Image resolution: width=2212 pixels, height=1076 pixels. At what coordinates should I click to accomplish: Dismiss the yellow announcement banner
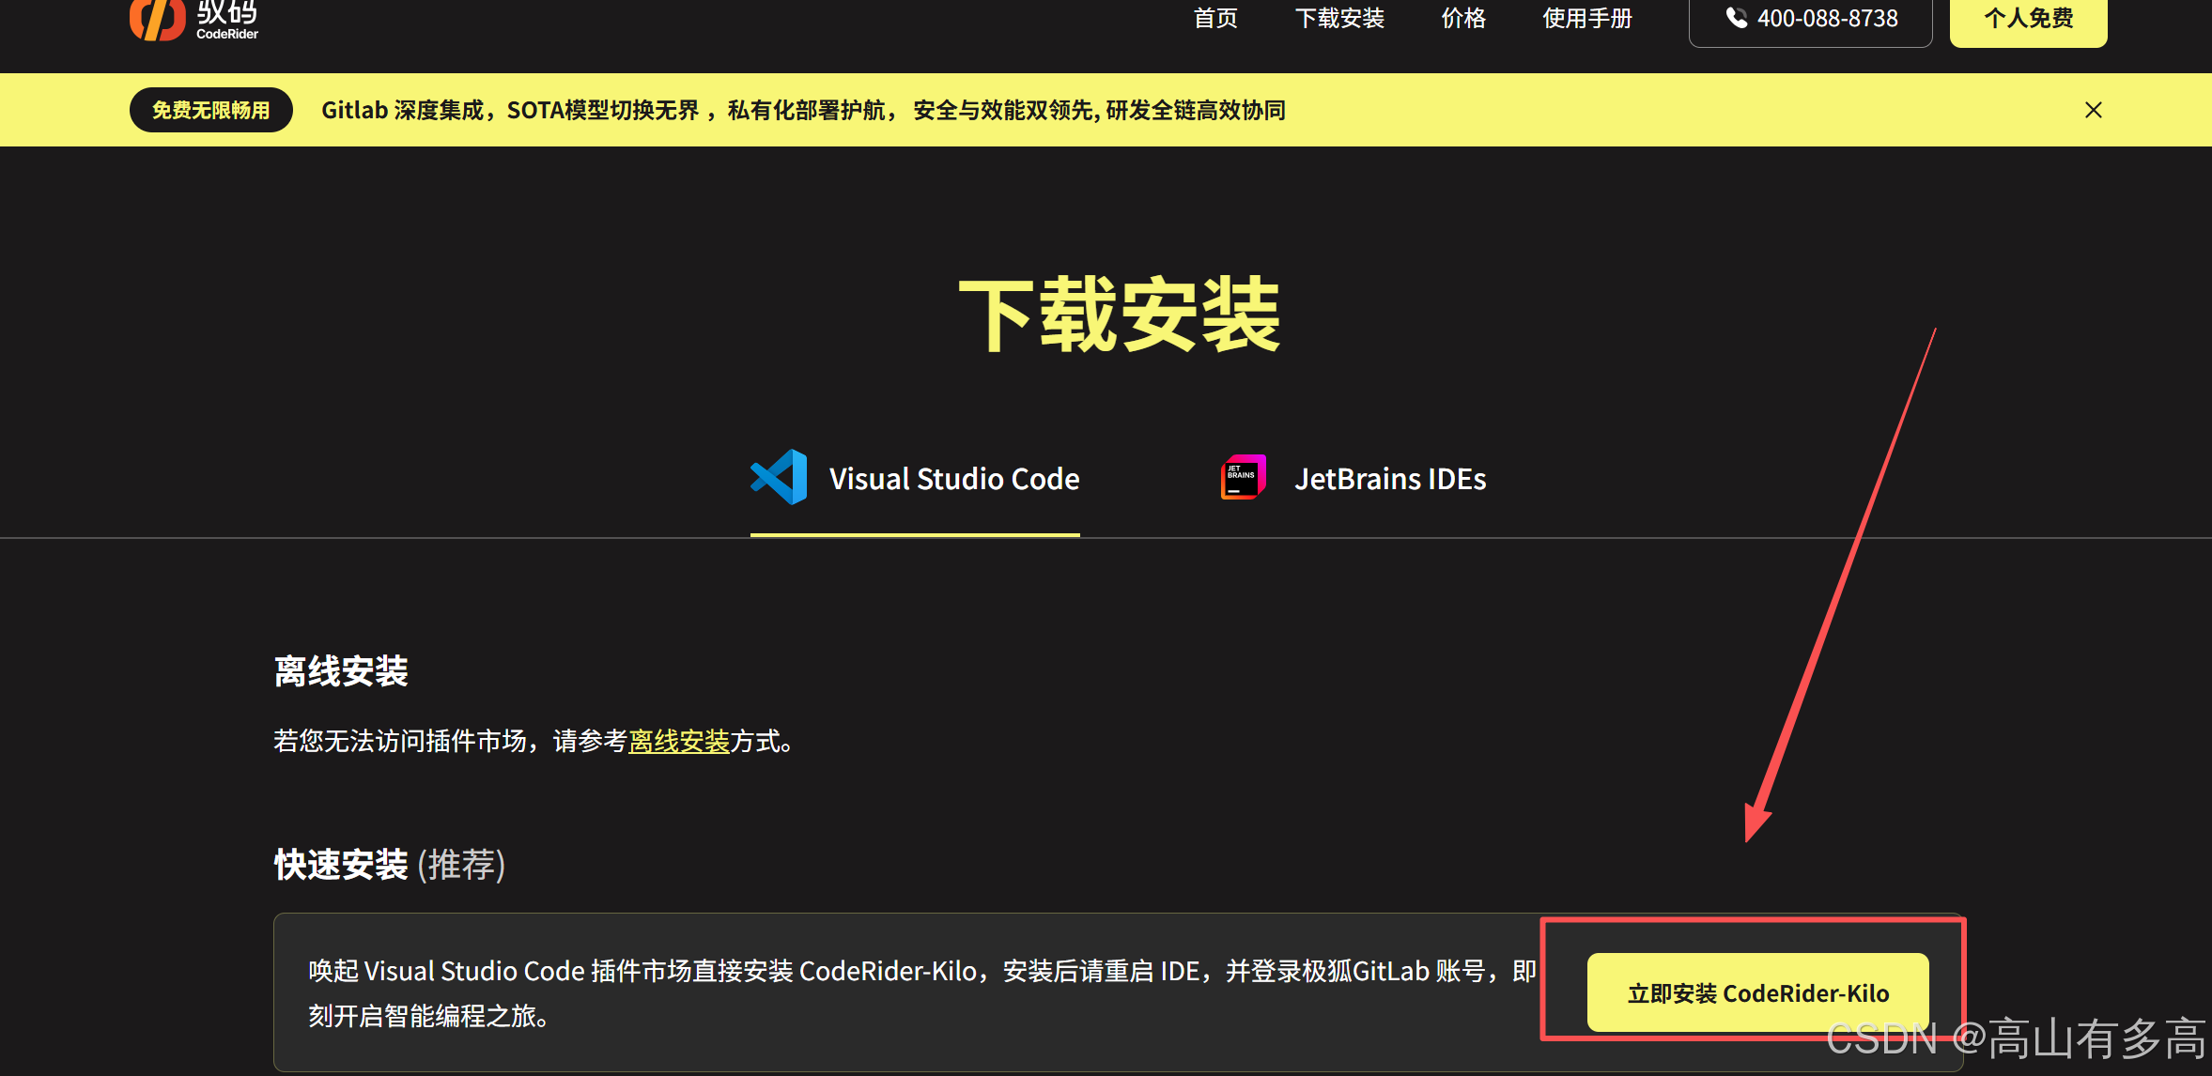click(2093, 110)
